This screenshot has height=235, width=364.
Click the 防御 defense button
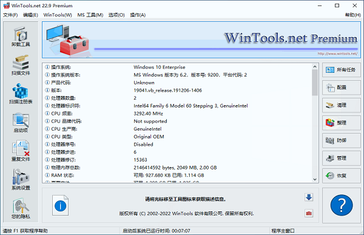341,140
